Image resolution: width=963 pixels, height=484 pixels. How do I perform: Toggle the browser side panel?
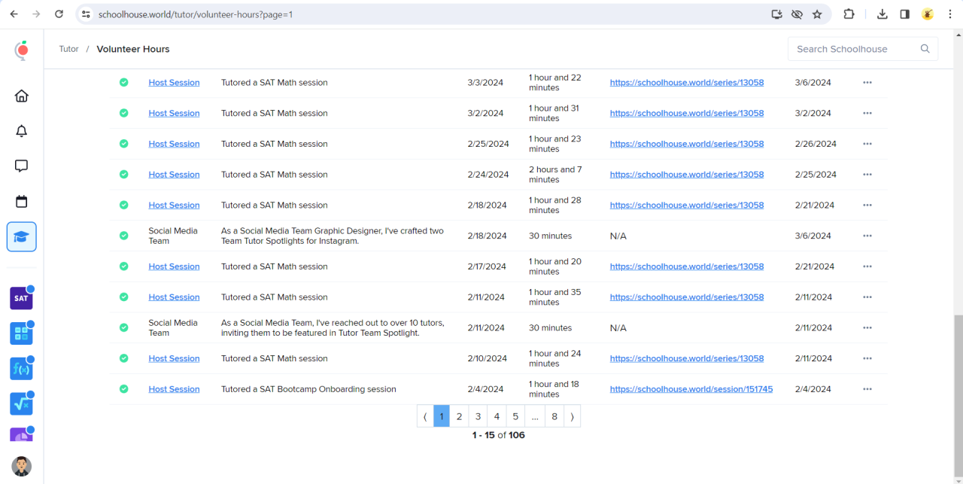pos(904,14)
